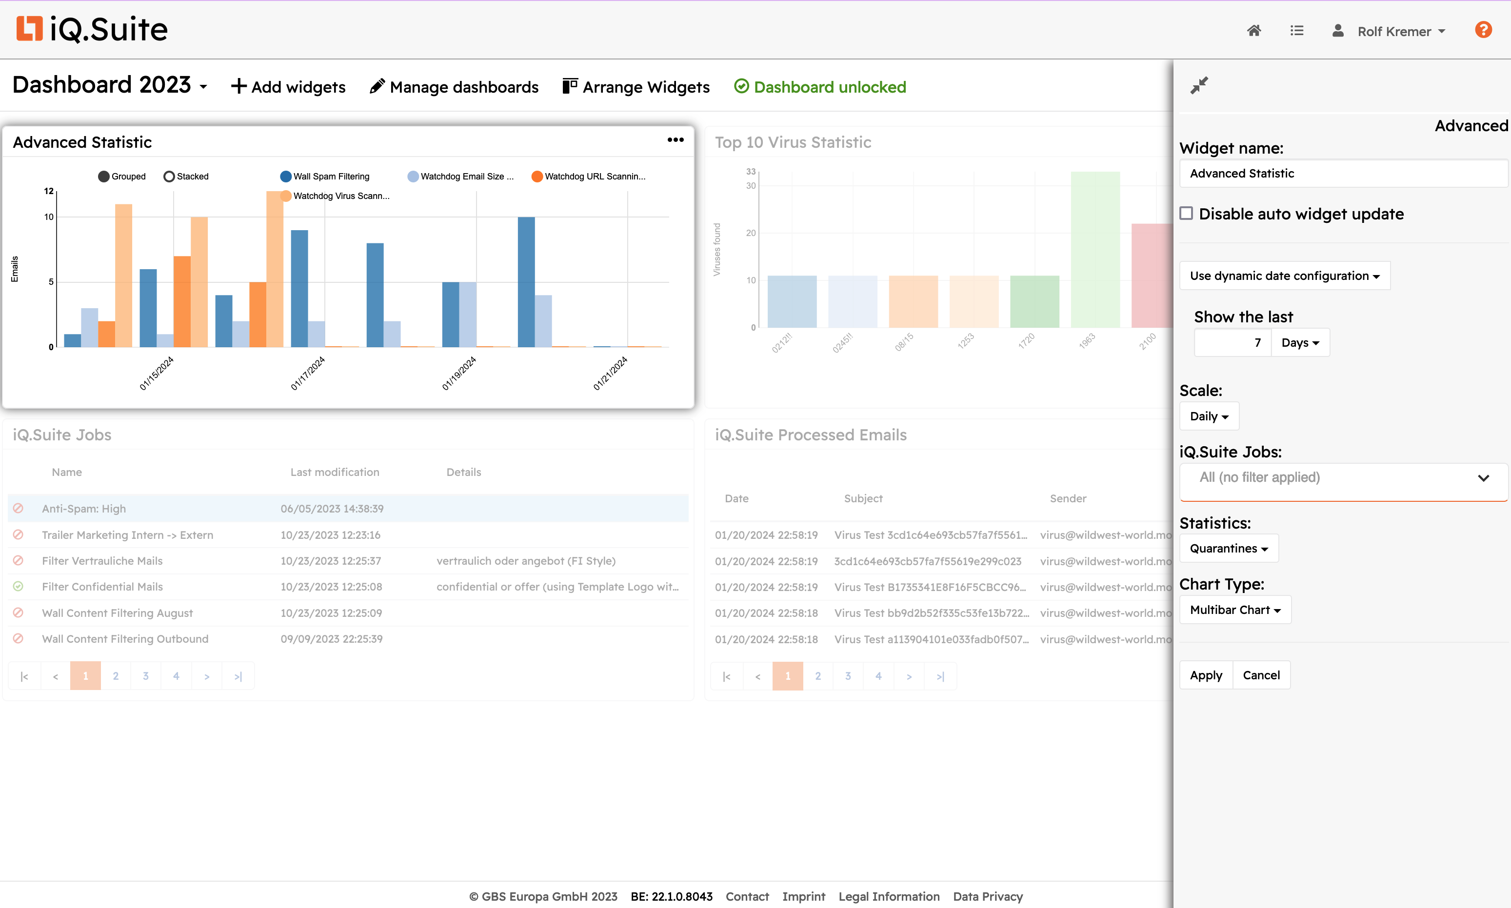Click Manage dashboards
The height and width of the screenshot is (908, 1511).
point(454,87)
